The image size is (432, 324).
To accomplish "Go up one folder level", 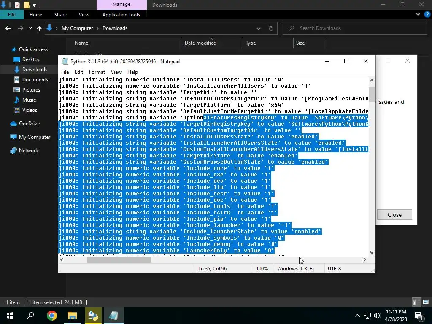I will point(39,28).
